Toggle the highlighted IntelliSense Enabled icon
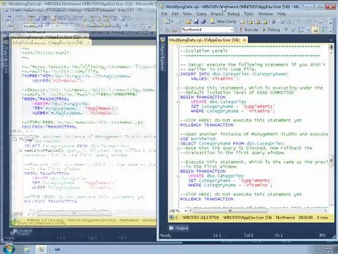Screen dimensions: 338x254 tap(315, 30)
